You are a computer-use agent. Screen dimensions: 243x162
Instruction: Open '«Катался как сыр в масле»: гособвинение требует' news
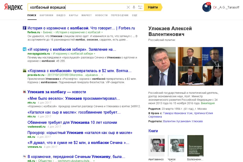pos(74,112)
